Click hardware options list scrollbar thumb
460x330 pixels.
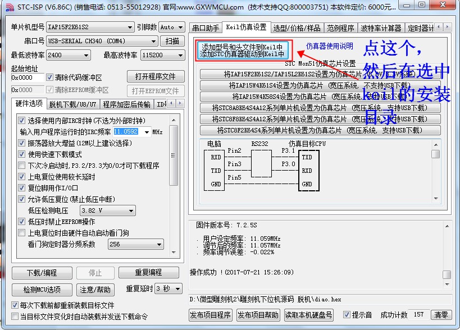tap(174, 155)
